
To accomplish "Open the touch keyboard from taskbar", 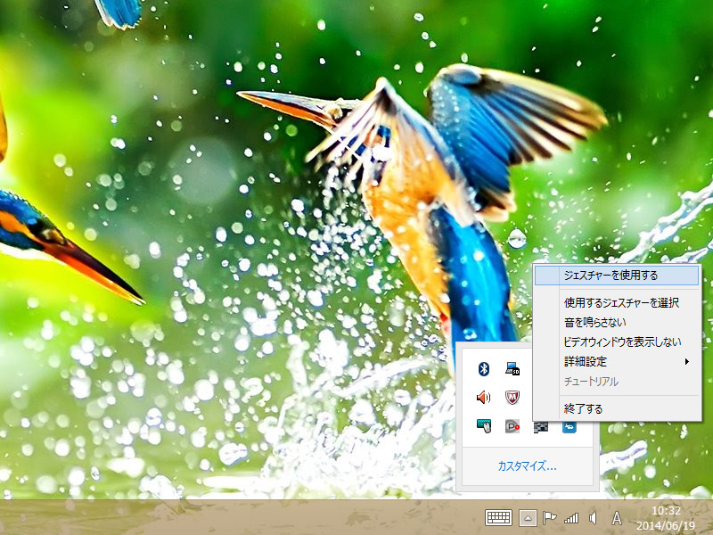I will pos(498,518).
